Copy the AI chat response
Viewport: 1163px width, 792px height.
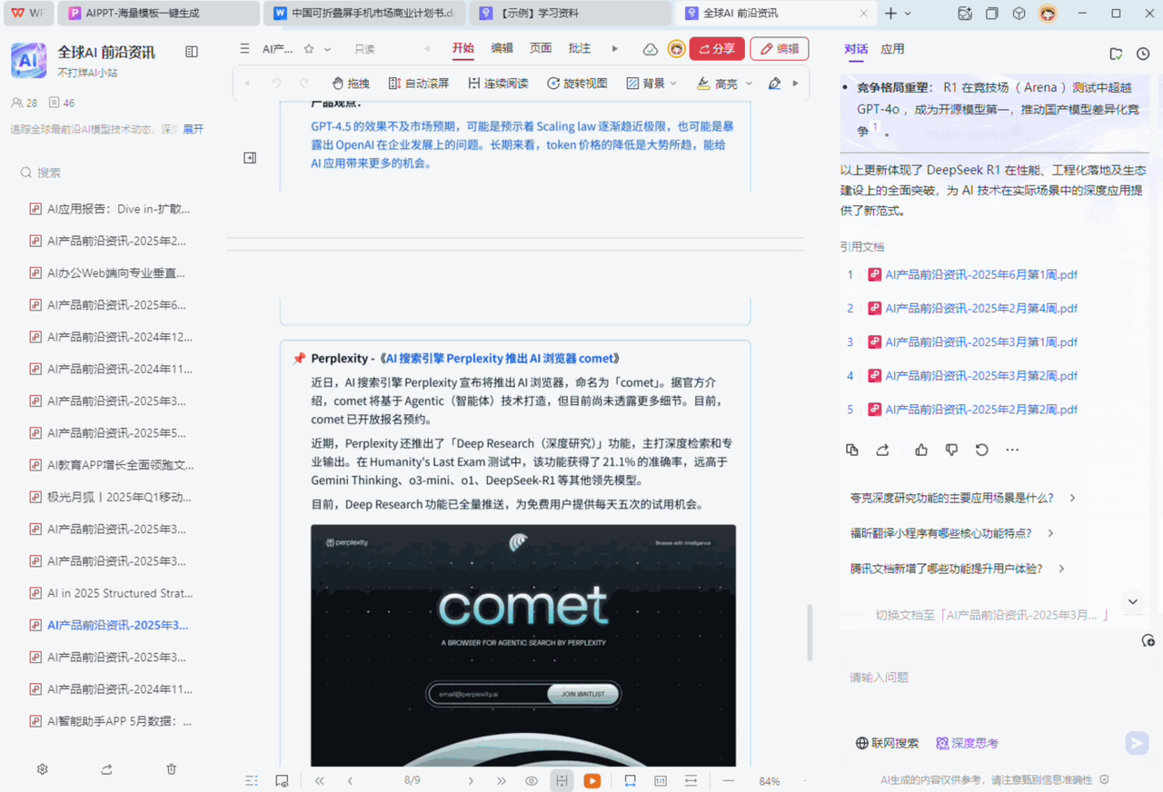pyautogui.click(x=851, y=450)
